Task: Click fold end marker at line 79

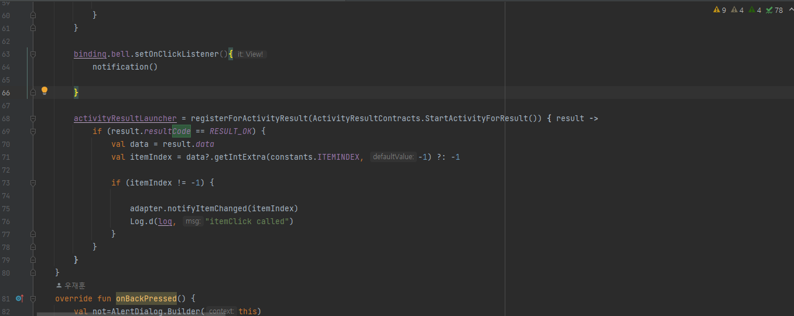Action: pyautogui.click(x=33, y=260)
